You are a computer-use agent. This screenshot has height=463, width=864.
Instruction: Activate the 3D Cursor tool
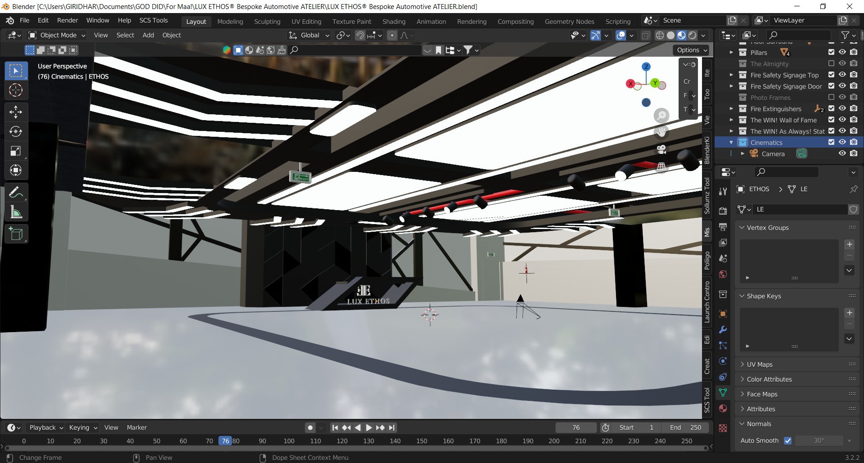pos(16,90)
